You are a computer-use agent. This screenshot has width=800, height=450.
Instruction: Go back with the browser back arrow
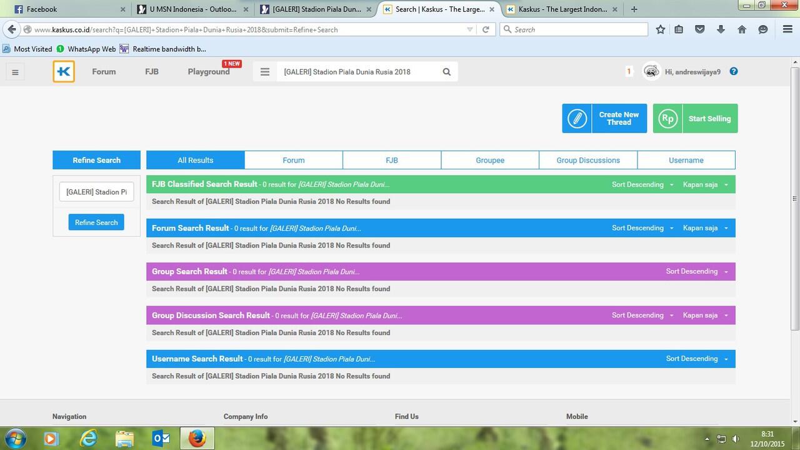(x=11, y=29)
